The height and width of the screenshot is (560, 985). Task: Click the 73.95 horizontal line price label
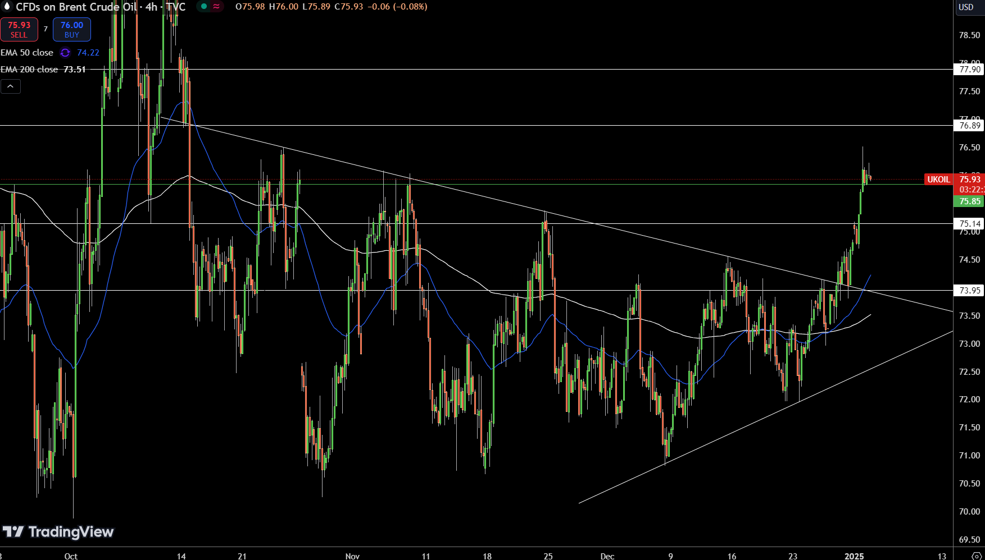pyautogui.click(x=969, y=291)
